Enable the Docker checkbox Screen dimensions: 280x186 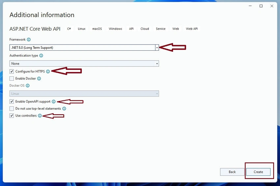pyautogui.click(x=12, y=79)
